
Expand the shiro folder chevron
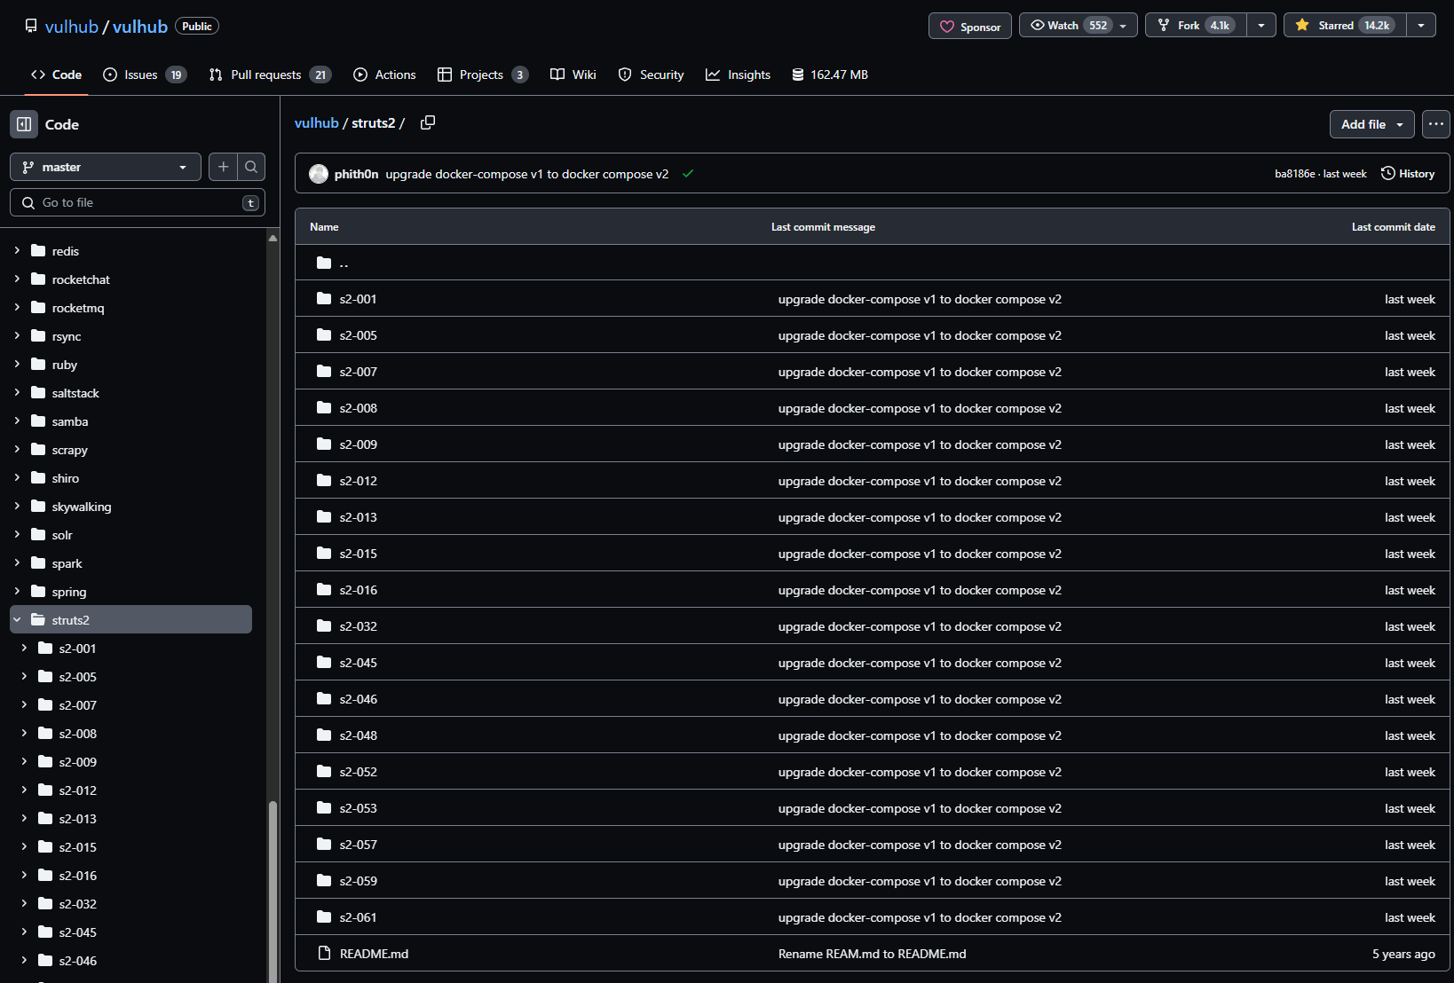[x=17, y=477]
